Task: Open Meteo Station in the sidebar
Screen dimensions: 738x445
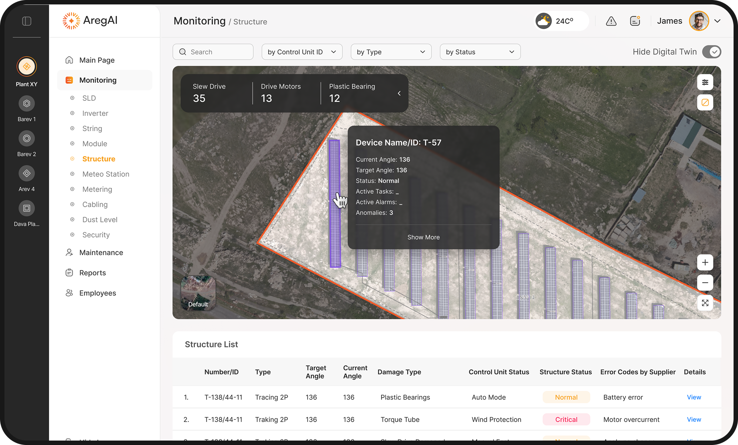Action: click(x=105, y=174)
